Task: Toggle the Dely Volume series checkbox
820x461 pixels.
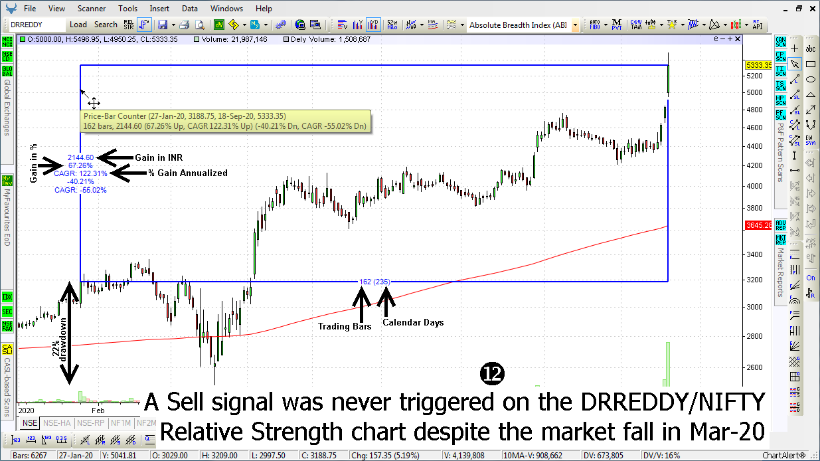Action: coord(286,39)
